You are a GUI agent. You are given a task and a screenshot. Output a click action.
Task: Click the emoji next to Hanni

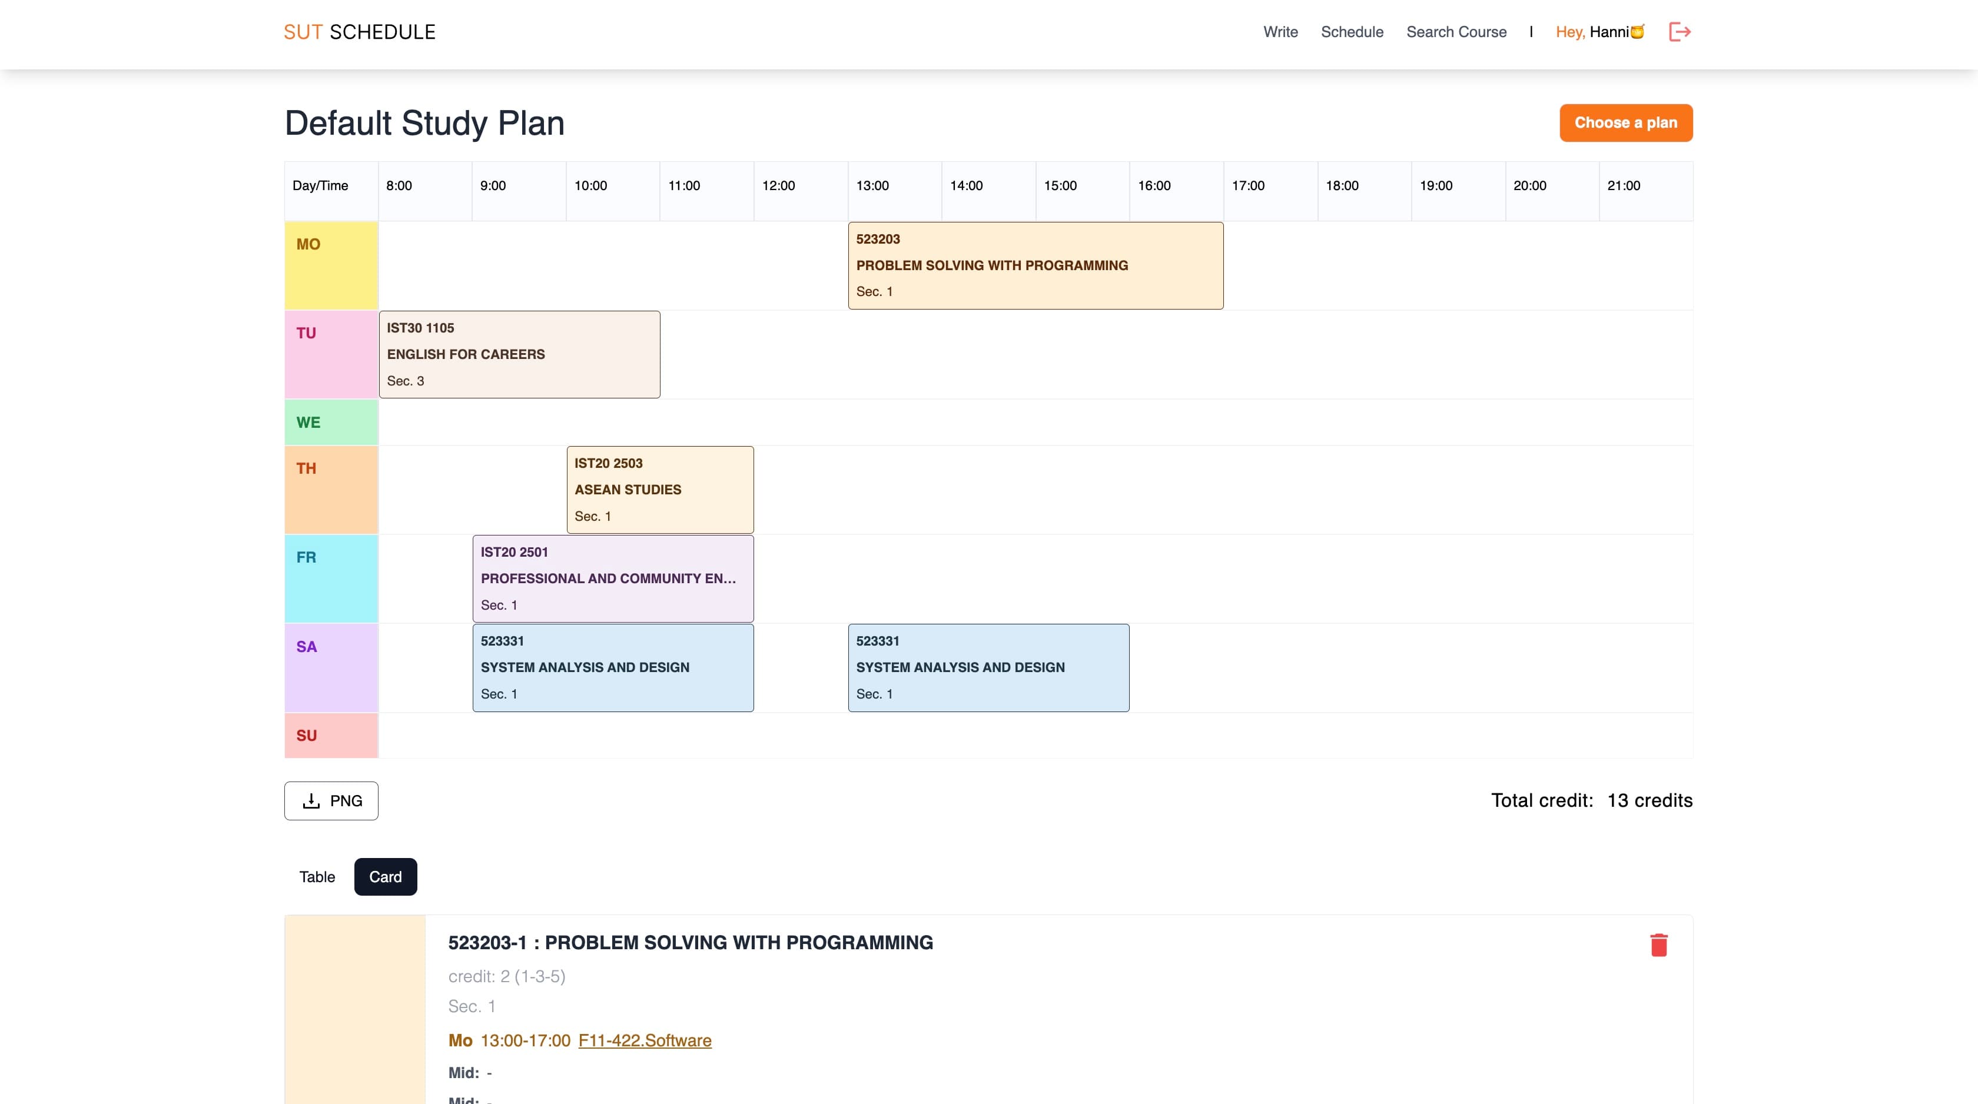[1637, 31]
